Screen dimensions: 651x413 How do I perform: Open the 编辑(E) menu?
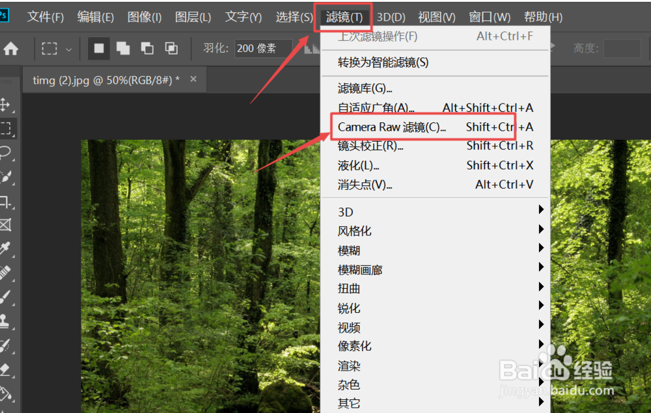tap(95, 17)
